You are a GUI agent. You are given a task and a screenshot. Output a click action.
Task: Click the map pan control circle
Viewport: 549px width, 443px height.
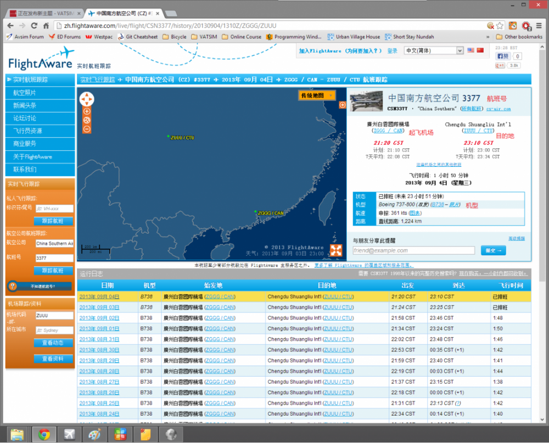coord(87,99)
